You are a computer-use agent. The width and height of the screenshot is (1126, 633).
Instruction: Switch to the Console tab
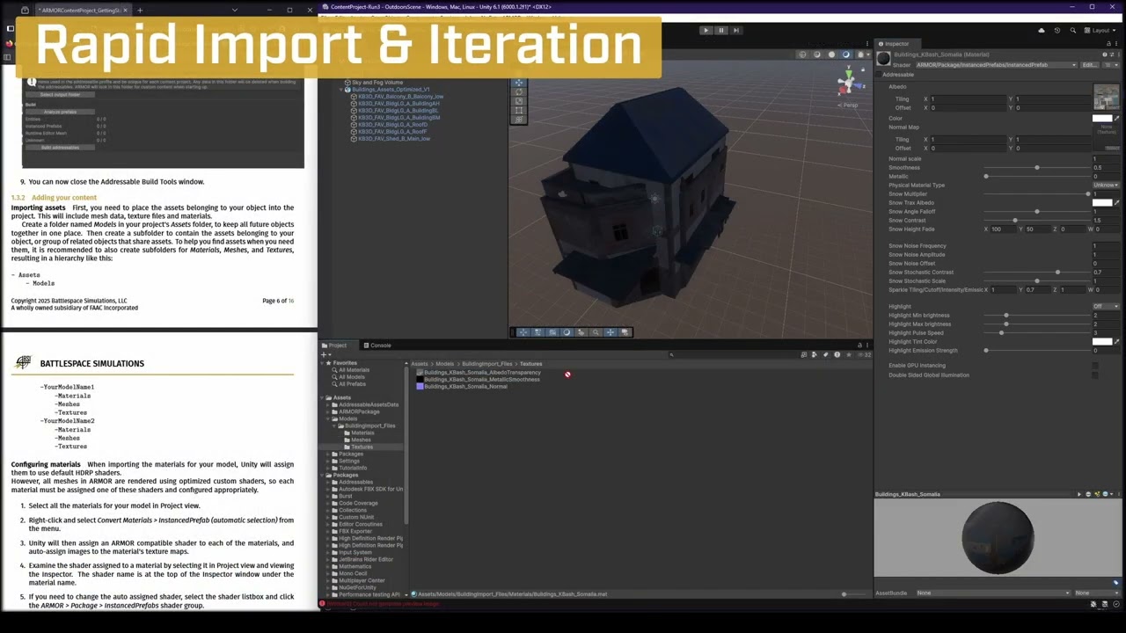(x=377, y=345)
